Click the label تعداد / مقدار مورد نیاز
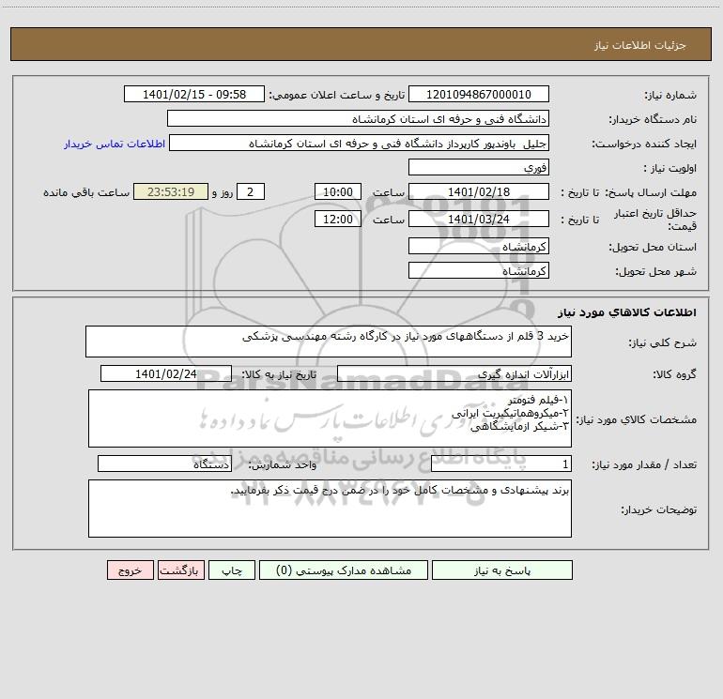723x699 pixels. coord(644,465)
